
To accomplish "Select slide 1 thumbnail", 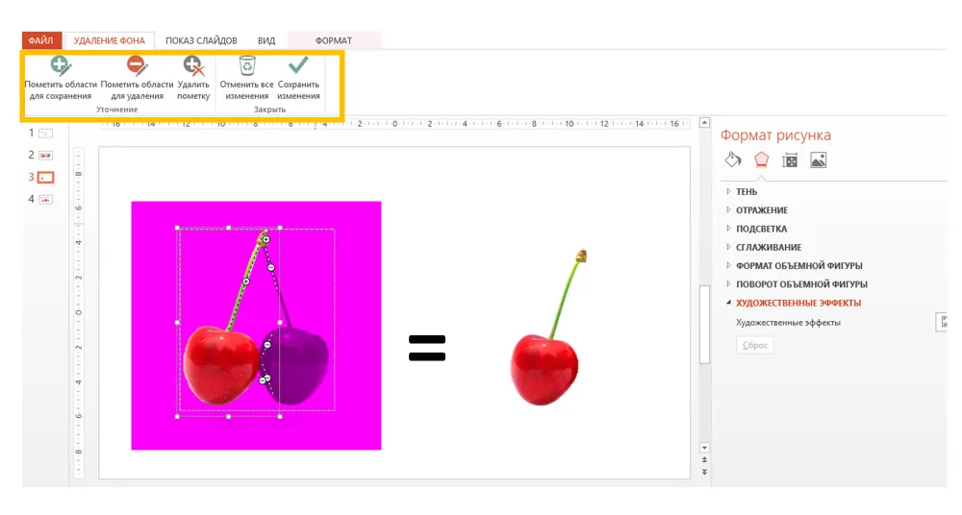I will pos(45,133).
